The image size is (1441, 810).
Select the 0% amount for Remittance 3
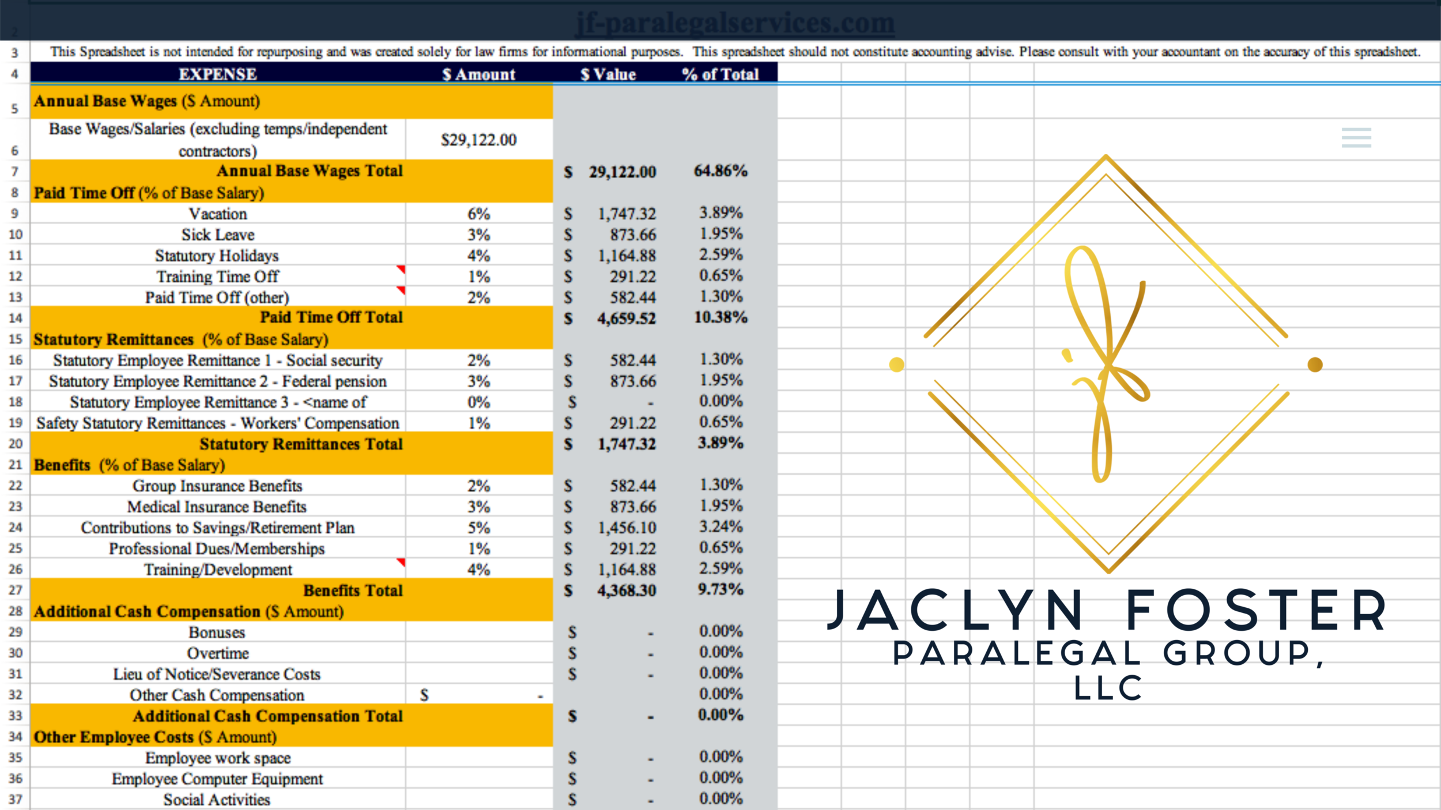coord(479,402)
